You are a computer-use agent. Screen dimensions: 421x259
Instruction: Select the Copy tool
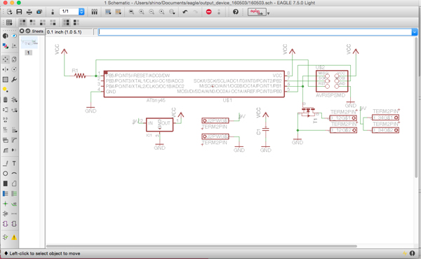coord(14,59)
